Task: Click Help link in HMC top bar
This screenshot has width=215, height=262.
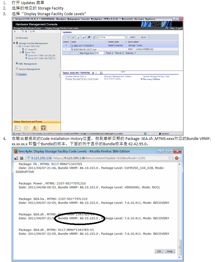Action: 172,28
